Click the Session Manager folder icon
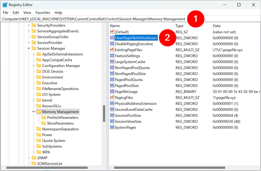The image size is (261, 171). (34, 48)
